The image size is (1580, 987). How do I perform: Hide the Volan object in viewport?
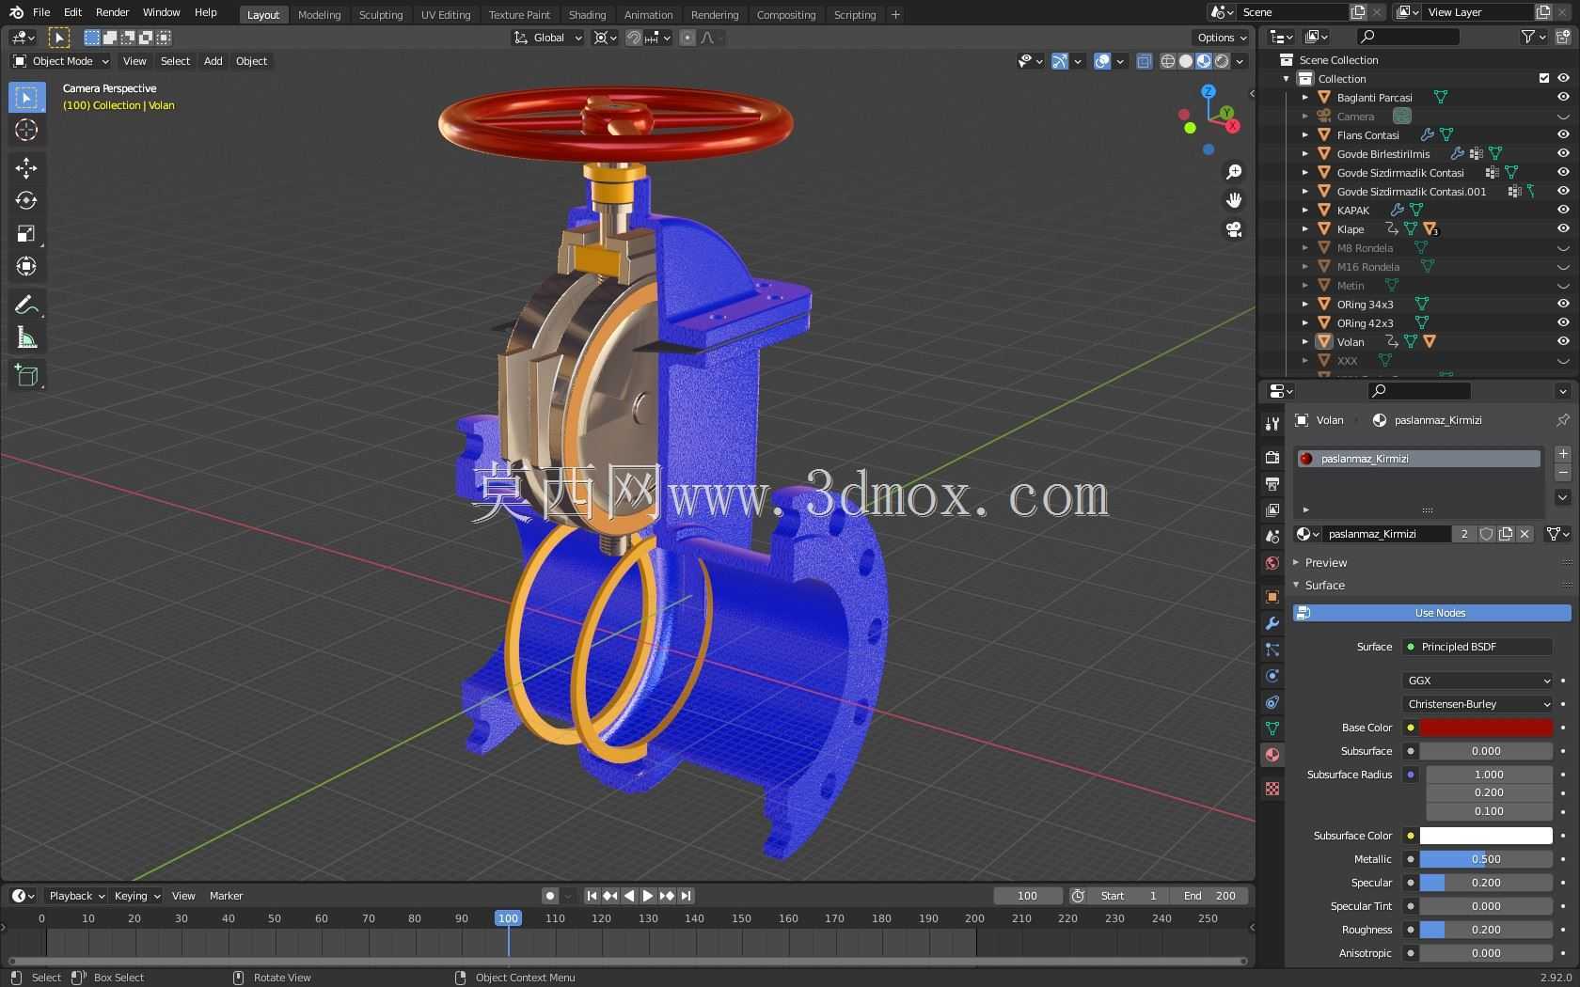pos(1563,341)
